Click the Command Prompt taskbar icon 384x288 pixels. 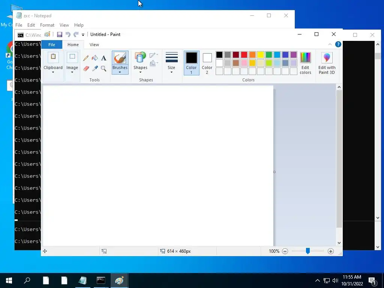(x=101, y=280)
